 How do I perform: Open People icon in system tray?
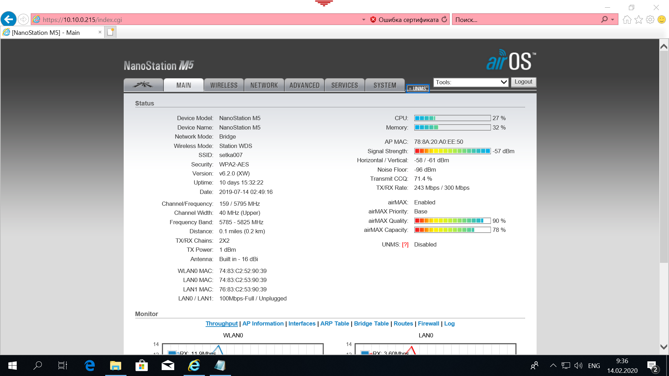click(x=534, y=366)
